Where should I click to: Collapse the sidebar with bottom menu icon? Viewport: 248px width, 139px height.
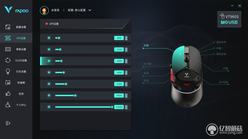[x=8, y=123]
